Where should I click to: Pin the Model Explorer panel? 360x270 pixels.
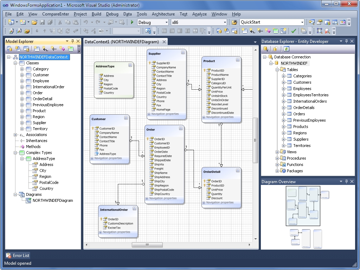[72, 41]
